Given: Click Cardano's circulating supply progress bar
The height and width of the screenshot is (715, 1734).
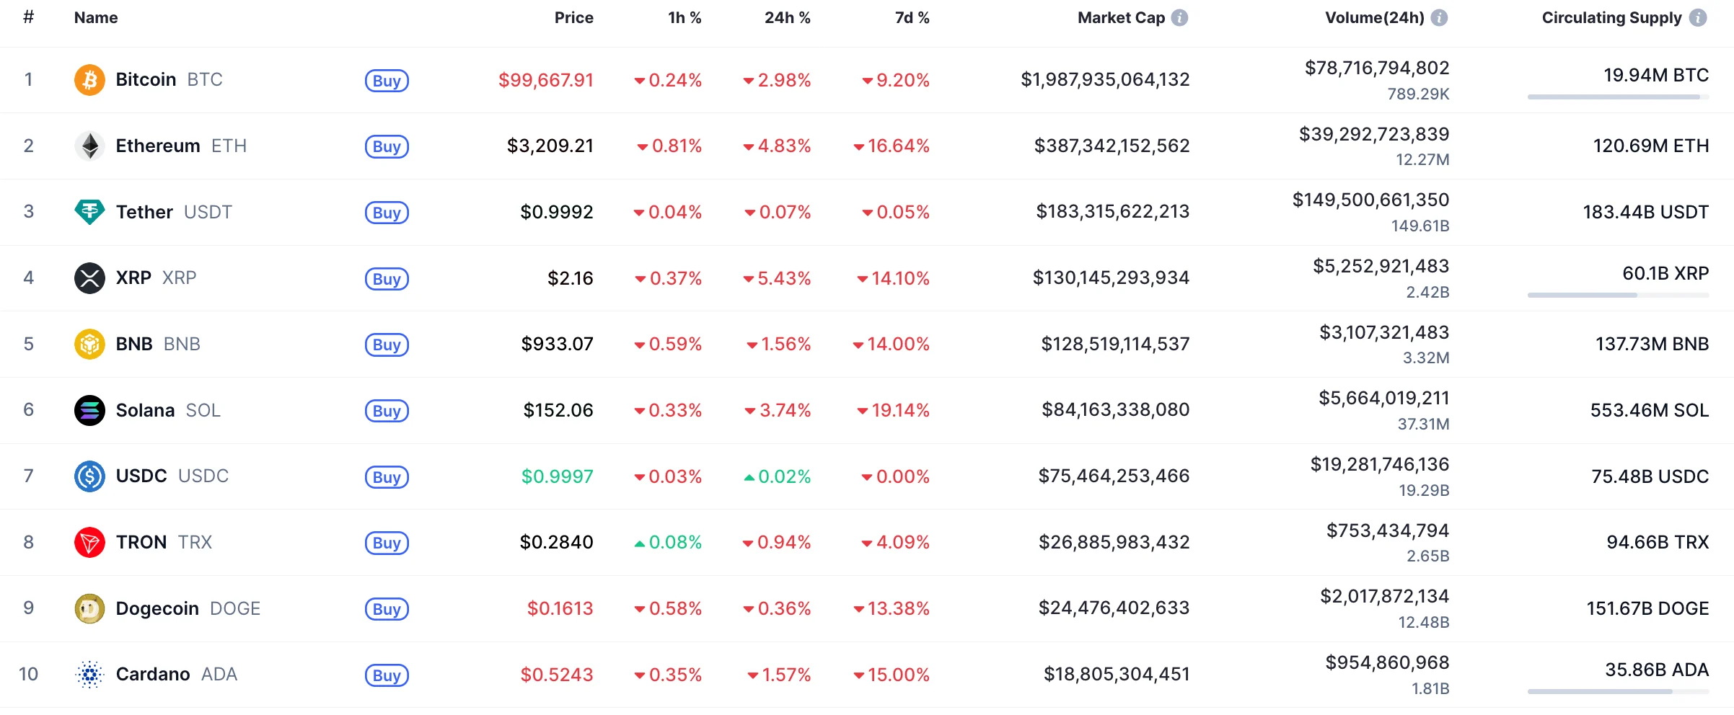Looking at the screenshot, I should (x=1618, y=691).
